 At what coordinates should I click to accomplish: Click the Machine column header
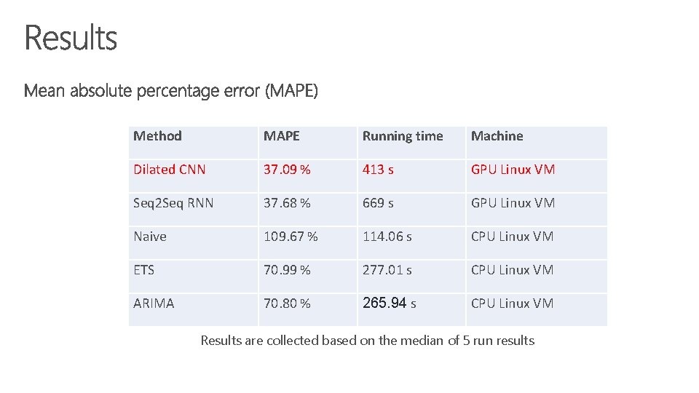(497, 136)
